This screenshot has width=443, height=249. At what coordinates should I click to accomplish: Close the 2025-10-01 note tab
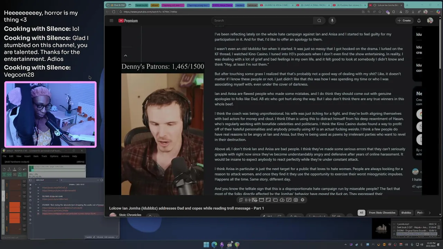[57, 180]
